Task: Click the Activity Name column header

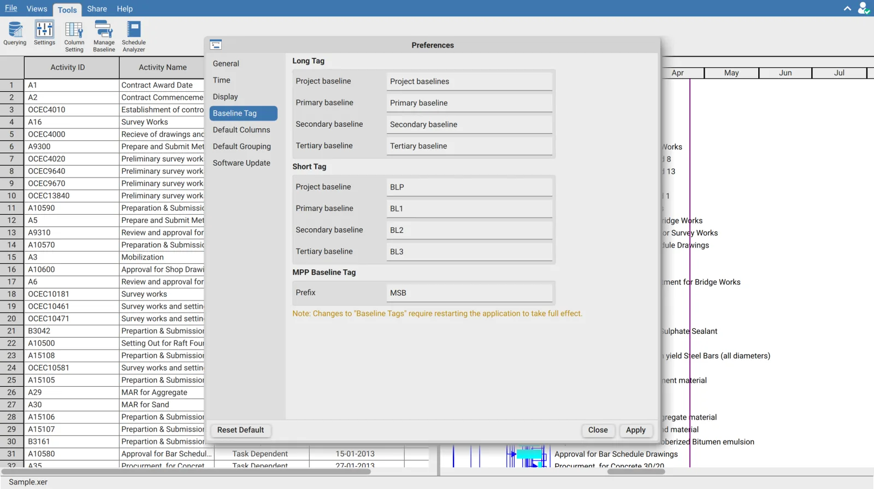Action: coord(162,67)
